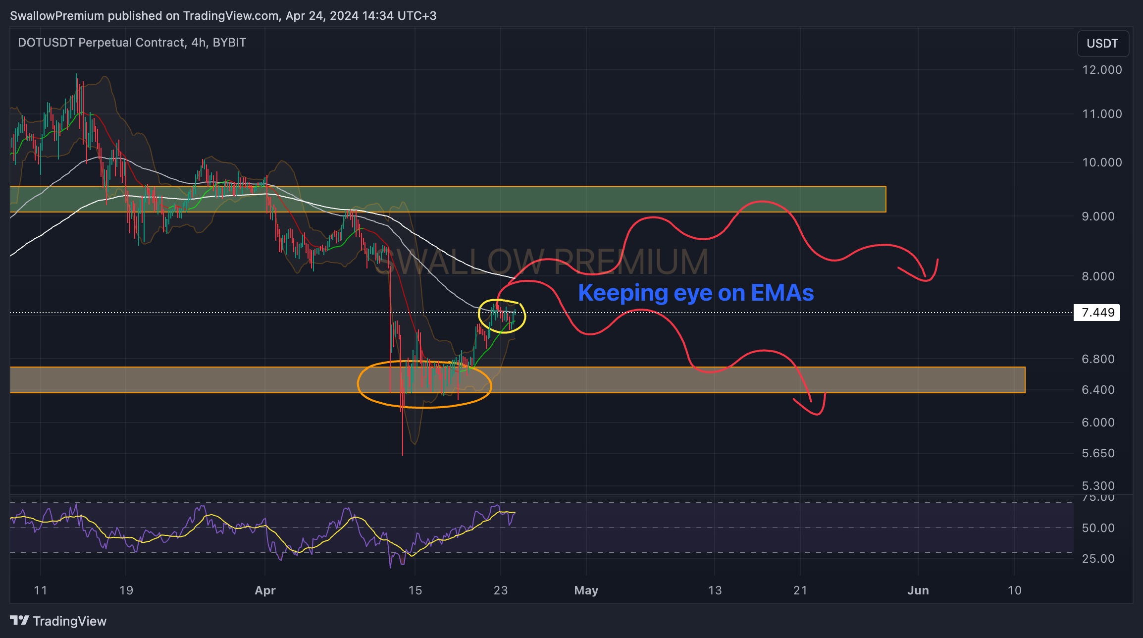Viewport: 1143px width, 638px height.
Task: Click the 19 date label on time axis
Action: [126, 590]
